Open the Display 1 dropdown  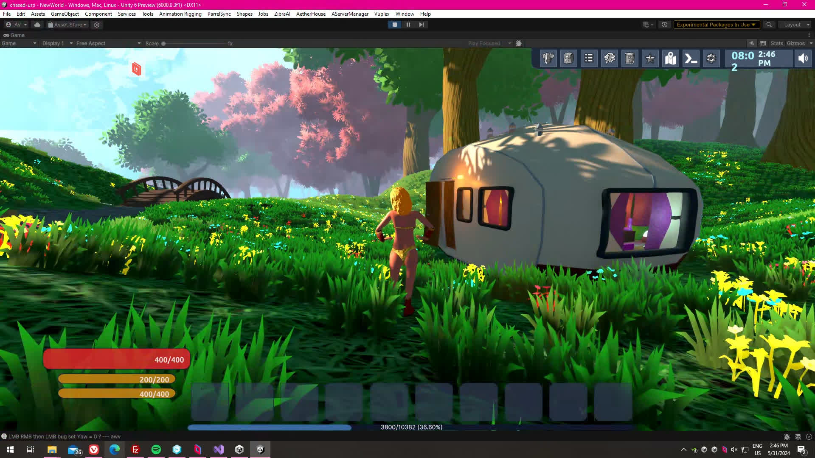pyautogui.click(x=57, y=43)
